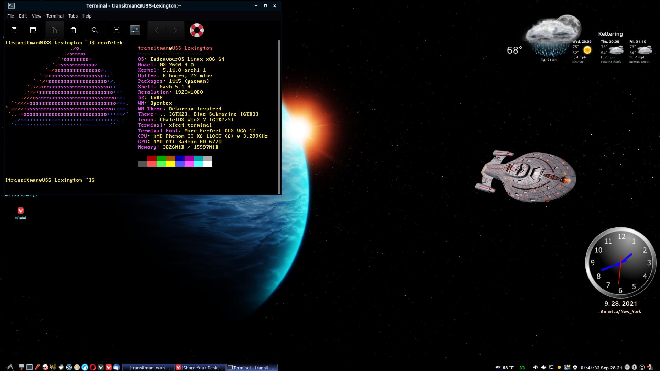Open the File menu
Image resolution: width=660 pixels, height=371 pixels.
click(11, 16)
